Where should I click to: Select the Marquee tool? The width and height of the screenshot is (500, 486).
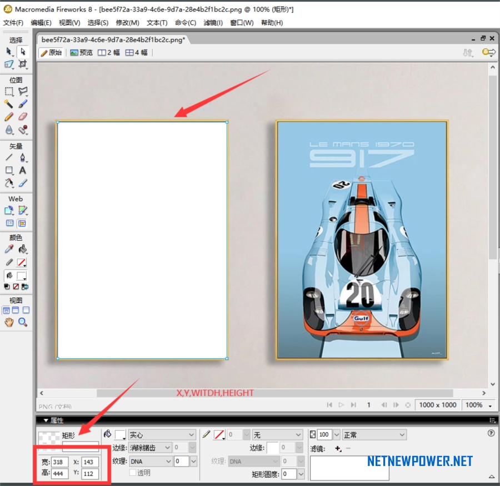pos(9,92)
